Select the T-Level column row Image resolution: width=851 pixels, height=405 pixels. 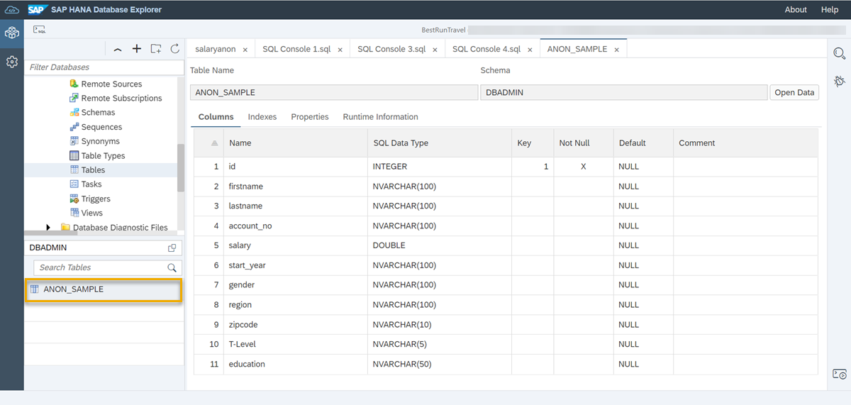[506, 344]
